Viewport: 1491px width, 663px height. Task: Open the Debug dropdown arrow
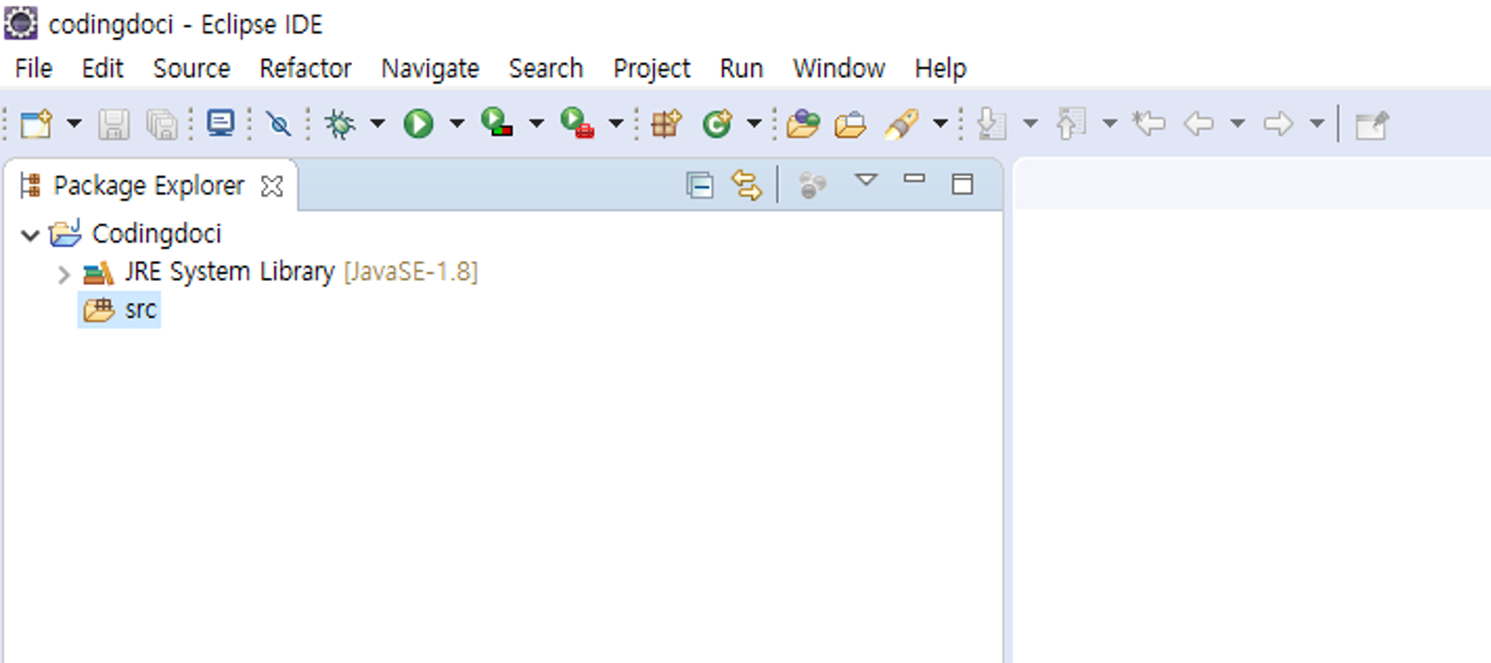coord(378,124)
